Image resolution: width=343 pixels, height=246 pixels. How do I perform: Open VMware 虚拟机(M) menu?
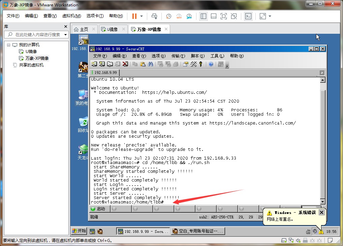point(71,16)
